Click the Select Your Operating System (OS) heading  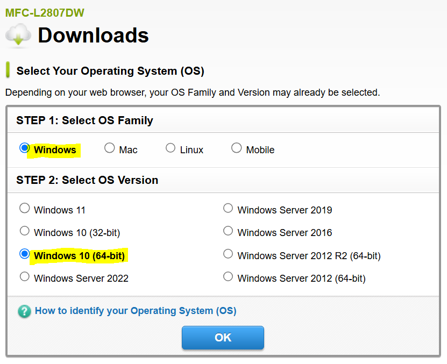[110, 71]
